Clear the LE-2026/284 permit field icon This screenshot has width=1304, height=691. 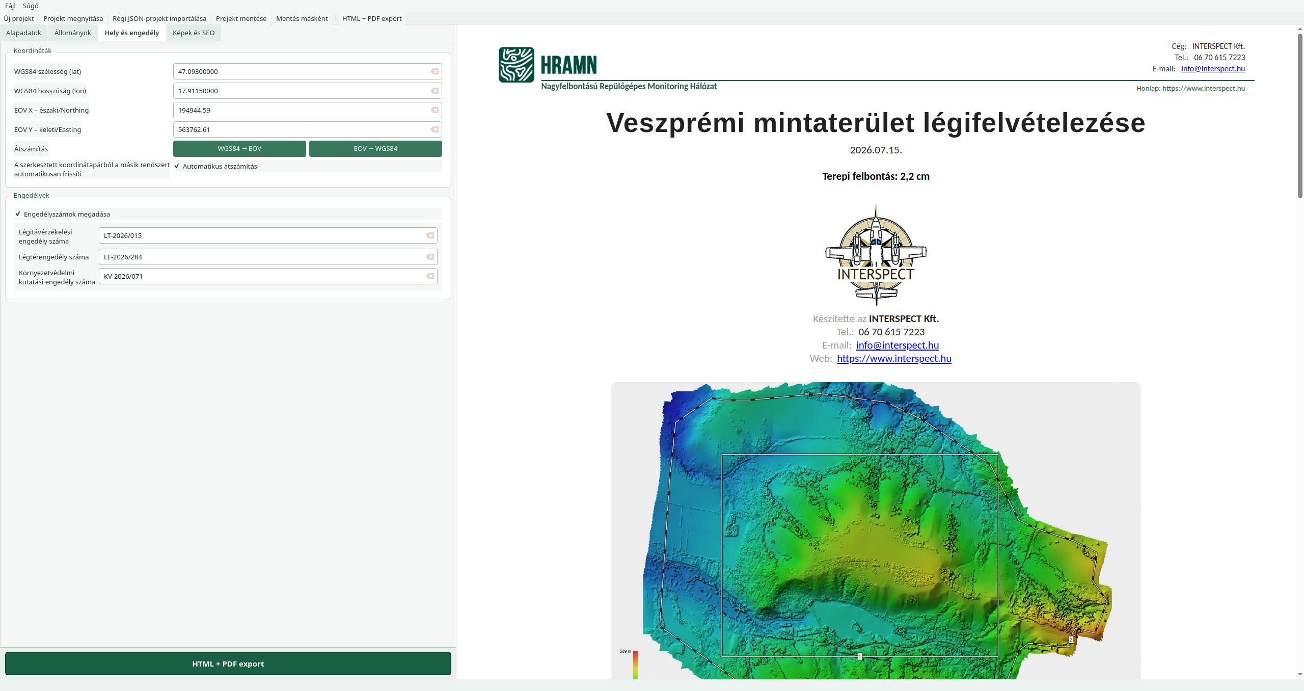point(430,257)
